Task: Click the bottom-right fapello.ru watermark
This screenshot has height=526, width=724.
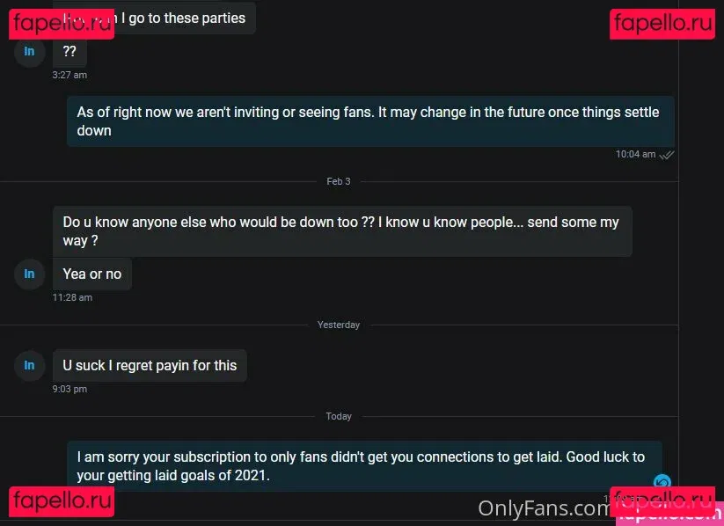Action: pyautogui.click(x=662, y=501)
